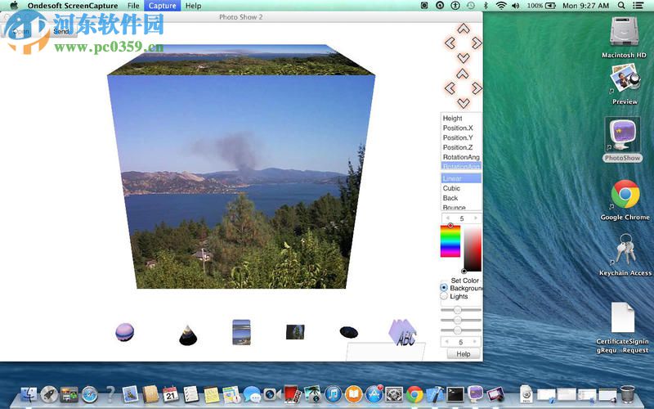Open Calendar from the Dock
Viewport: 654px width, 409px height.
[x=170, y=394]
